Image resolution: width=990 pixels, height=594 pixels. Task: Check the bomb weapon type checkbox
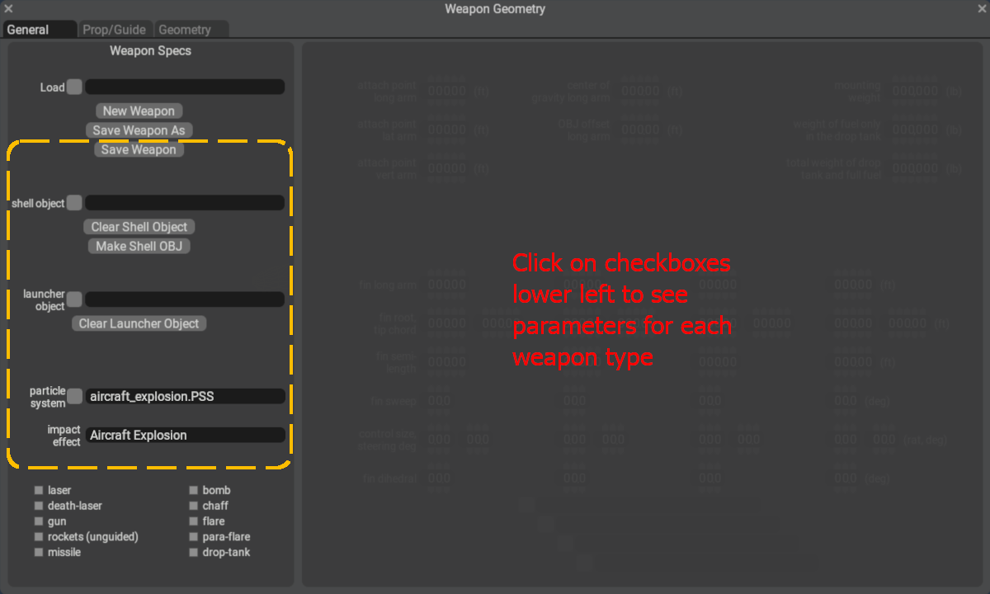(194, 490)
